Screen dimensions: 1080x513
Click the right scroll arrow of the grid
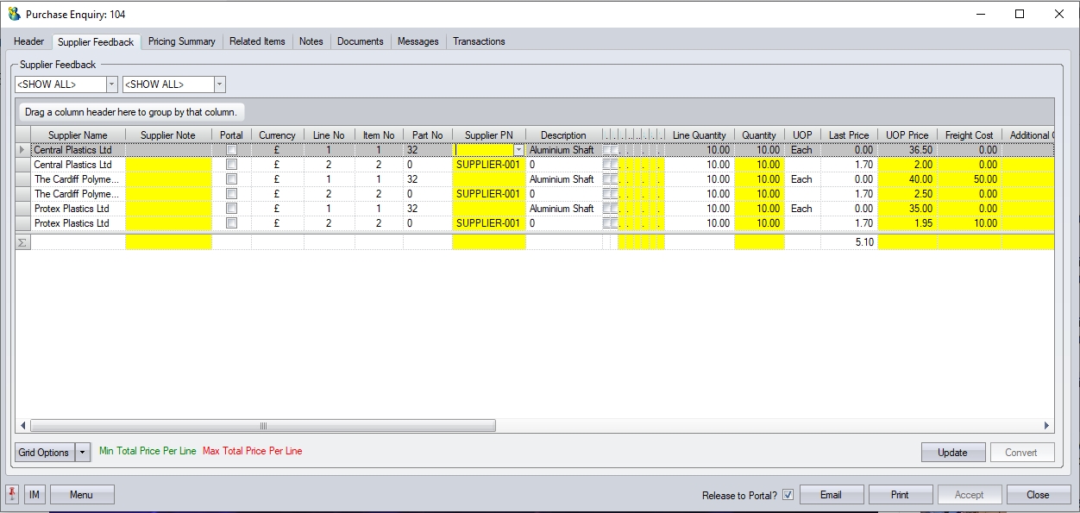(1046, 426)
